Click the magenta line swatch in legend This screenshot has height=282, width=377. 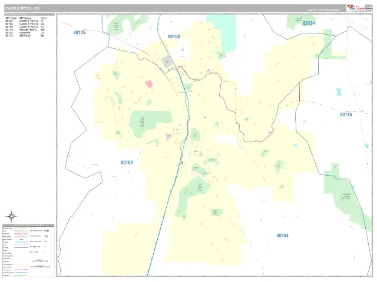tap(21, 270)
